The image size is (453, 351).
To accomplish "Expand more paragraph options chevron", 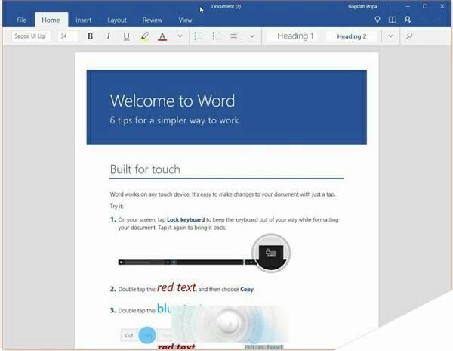I will (252, 36).
